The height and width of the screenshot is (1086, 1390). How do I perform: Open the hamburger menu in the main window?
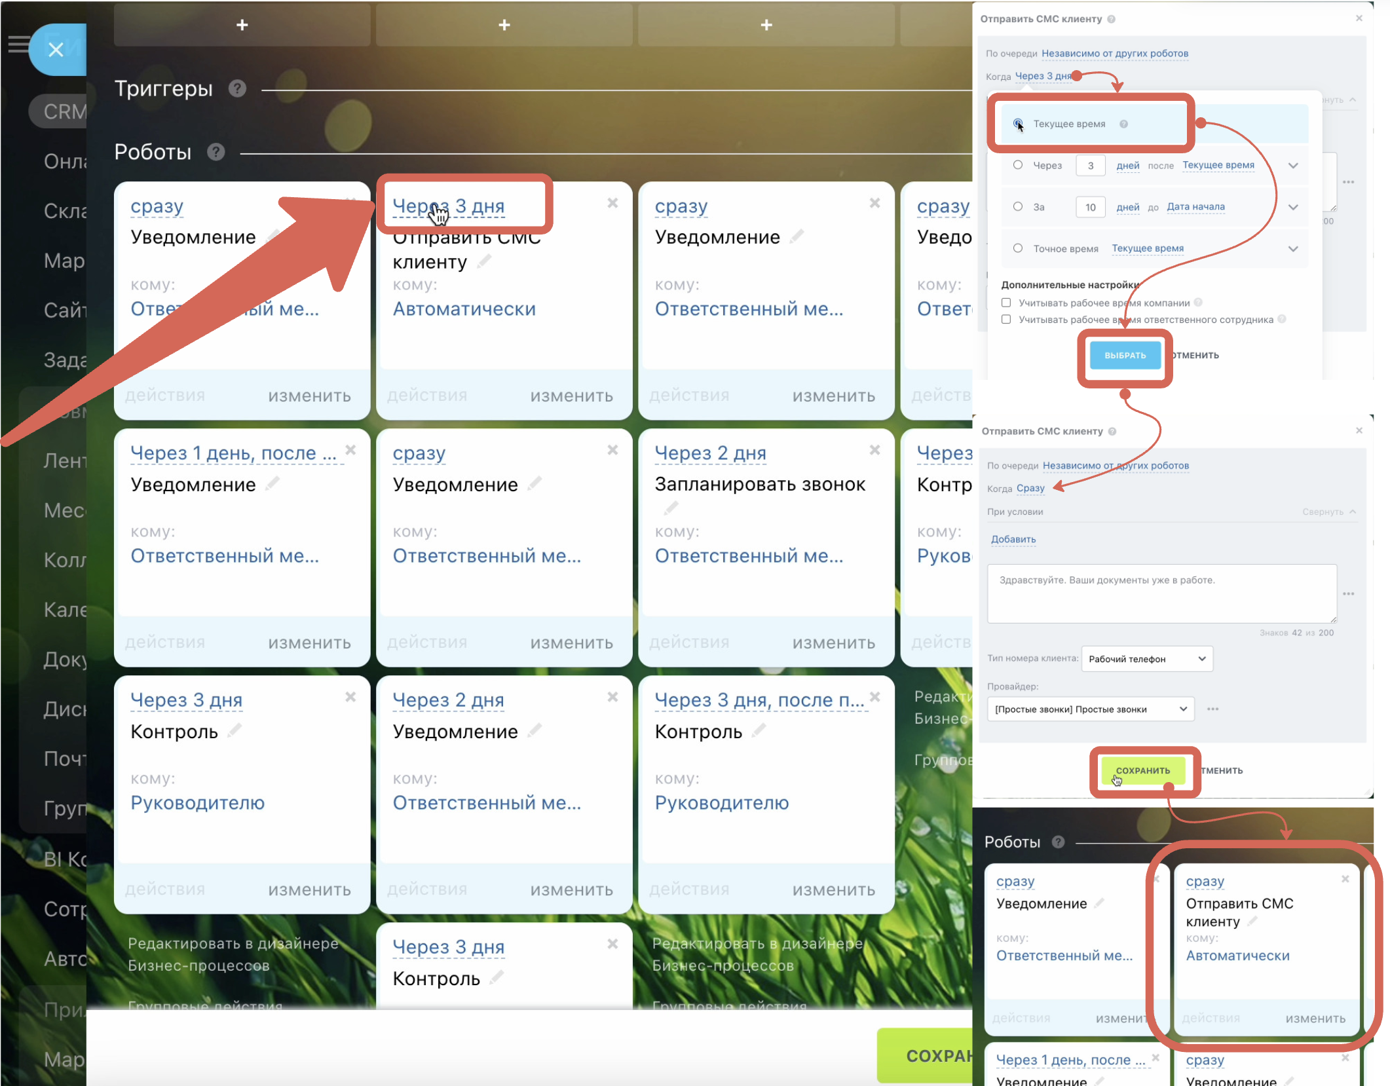point(18,44)
